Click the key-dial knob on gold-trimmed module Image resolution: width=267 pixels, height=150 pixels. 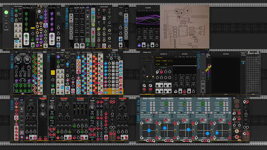[x=39, y=11]
